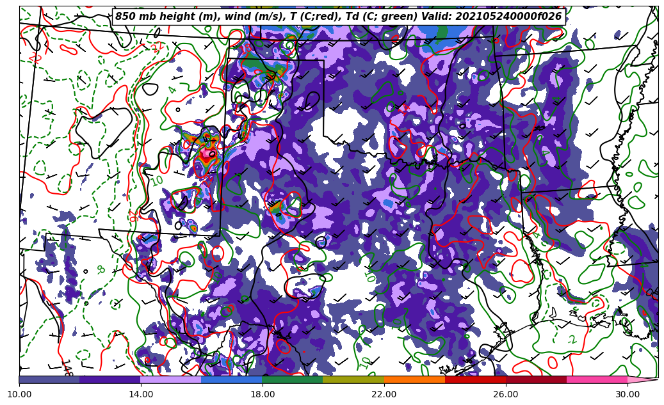Click the map title text box
The height and width of the screenshot is (405, 664).
339,17
